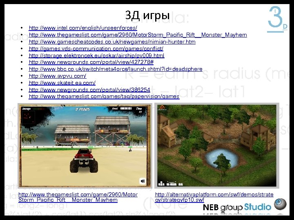Viewport: 294px width, 220px height.
Task: Click the red-dot minimap in the truck game
Action: [x=29, y=117]
